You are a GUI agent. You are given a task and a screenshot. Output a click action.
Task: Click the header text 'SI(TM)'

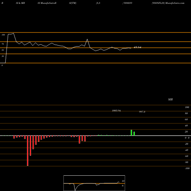[x=73, y=3]
